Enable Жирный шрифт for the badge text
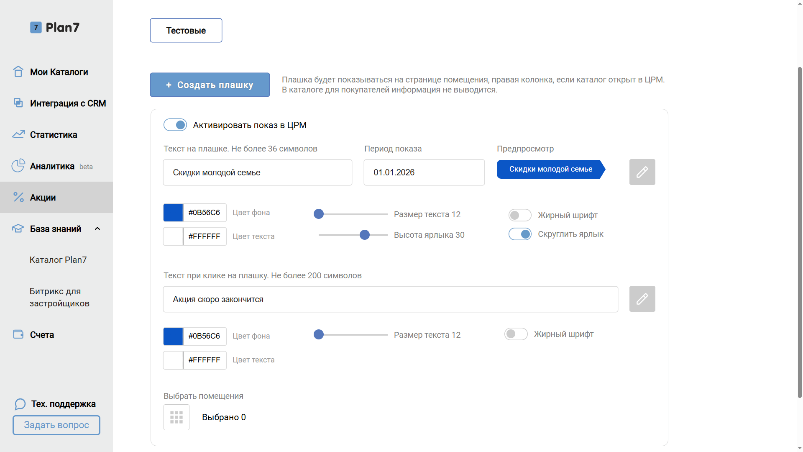The image size is (803, 452). coord(520,215)
